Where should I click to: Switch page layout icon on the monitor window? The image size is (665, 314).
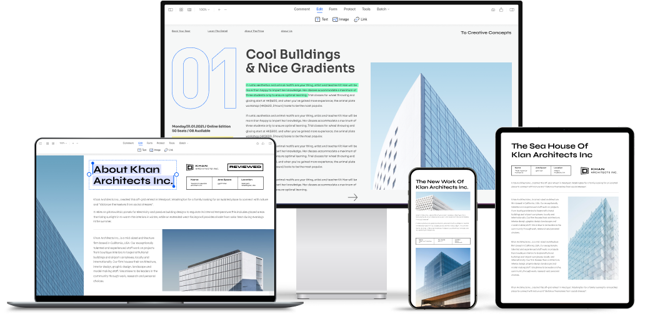[189, 9]
